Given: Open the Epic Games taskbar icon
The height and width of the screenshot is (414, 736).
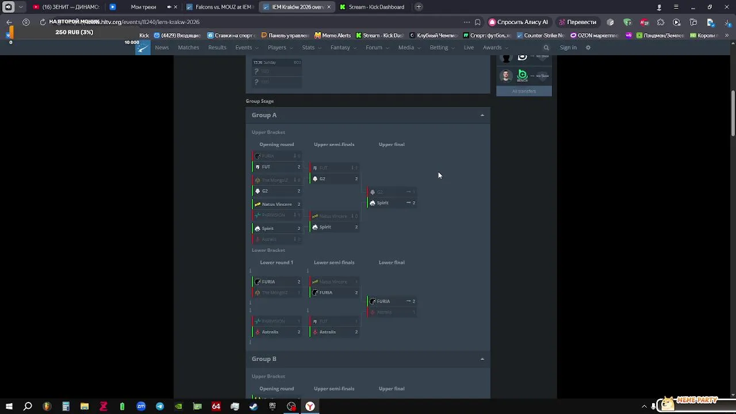Looking at the screenshot, I should (273, 407).
